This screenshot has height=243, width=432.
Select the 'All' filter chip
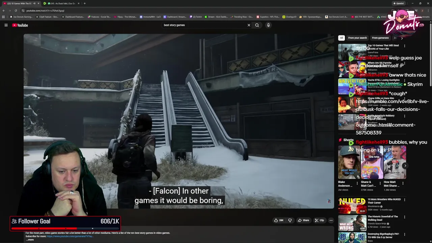[x=342, y=38]
